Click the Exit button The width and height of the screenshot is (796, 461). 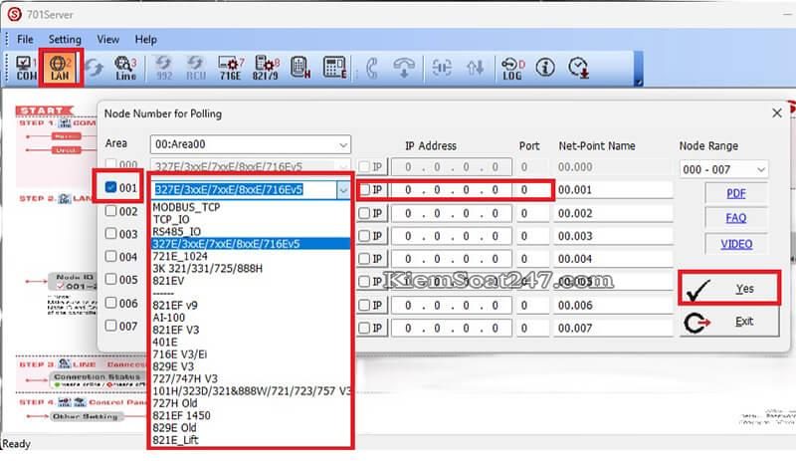click(729, 322)
